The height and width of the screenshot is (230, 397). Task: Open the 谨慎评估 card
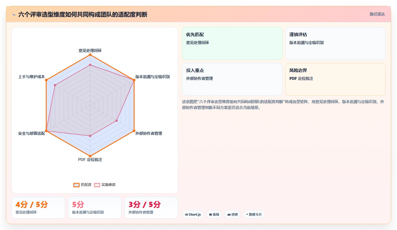pos(335,43)
